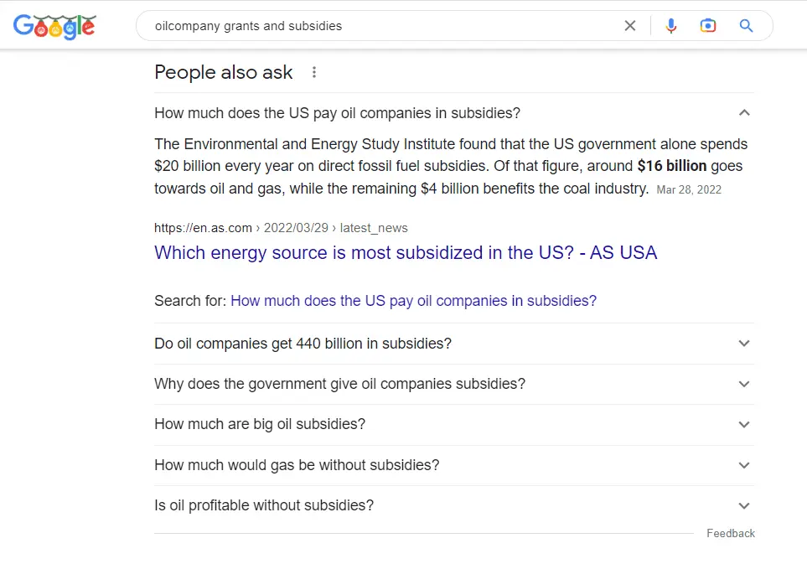Expand the big oil subsidies question chevron

pos(744,424)
